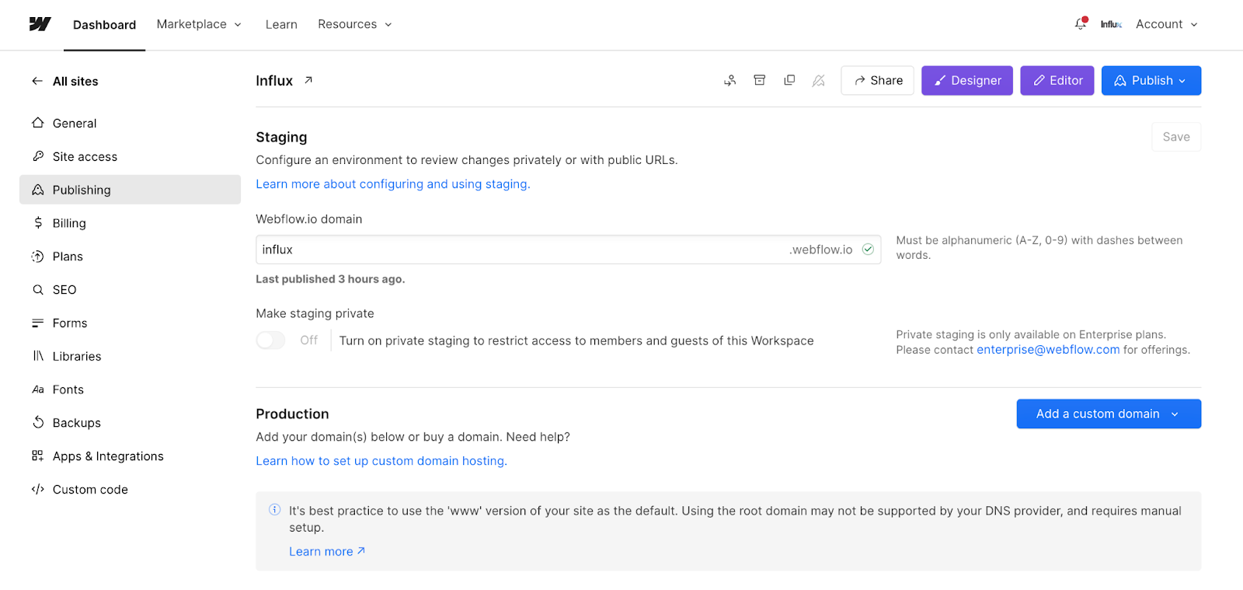Open the Designer
The image size is (1243, 590).
[967, 80]
